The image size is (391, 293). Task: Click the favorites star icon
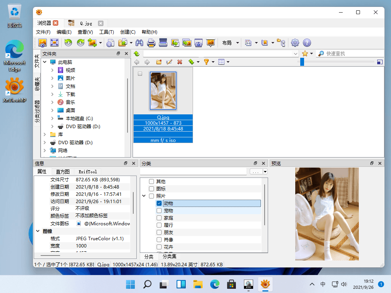coord(305,54)
